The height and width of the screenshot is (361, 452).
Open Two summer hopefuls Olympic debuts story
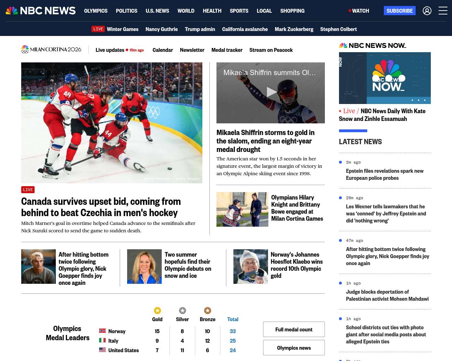[188, 265]
